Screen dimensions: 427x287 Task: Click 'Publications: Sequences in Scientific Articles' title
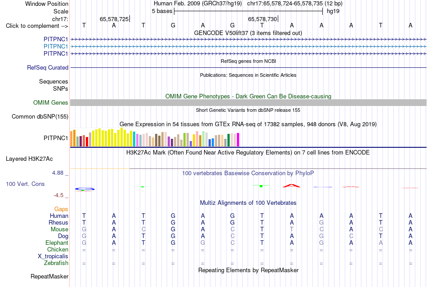[248, 75]
